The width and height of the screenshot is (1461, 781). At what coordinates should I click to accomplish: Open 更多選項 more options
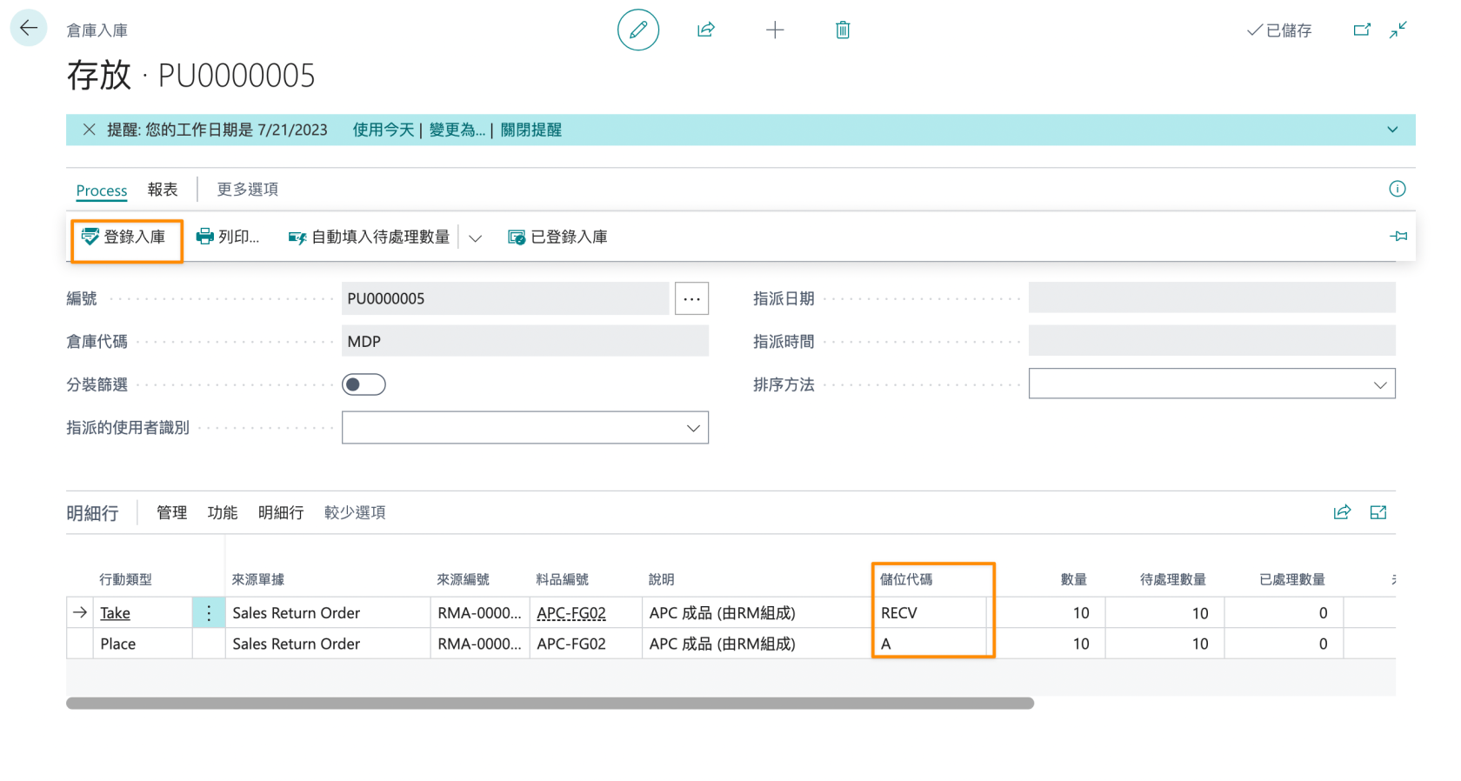(x=248, y=189)
